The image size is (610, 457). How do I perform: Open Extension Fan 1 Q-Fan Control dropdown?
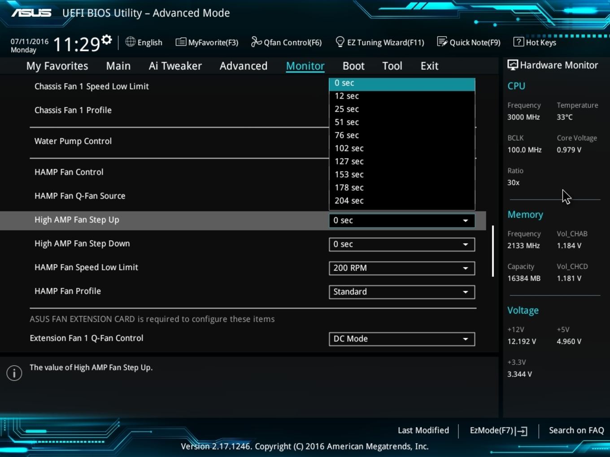point(402,339)
